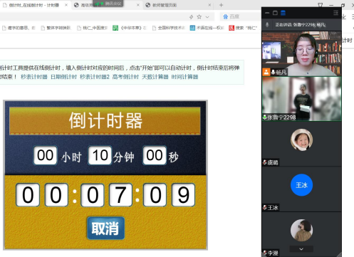Open the 《中华本草》 bookmark
This screenshot has width=354, height=257.
click(130, 28)
